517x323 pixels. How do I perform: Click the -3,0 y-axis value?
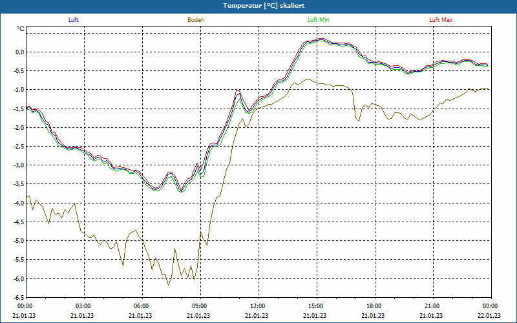tap(19, 165)
